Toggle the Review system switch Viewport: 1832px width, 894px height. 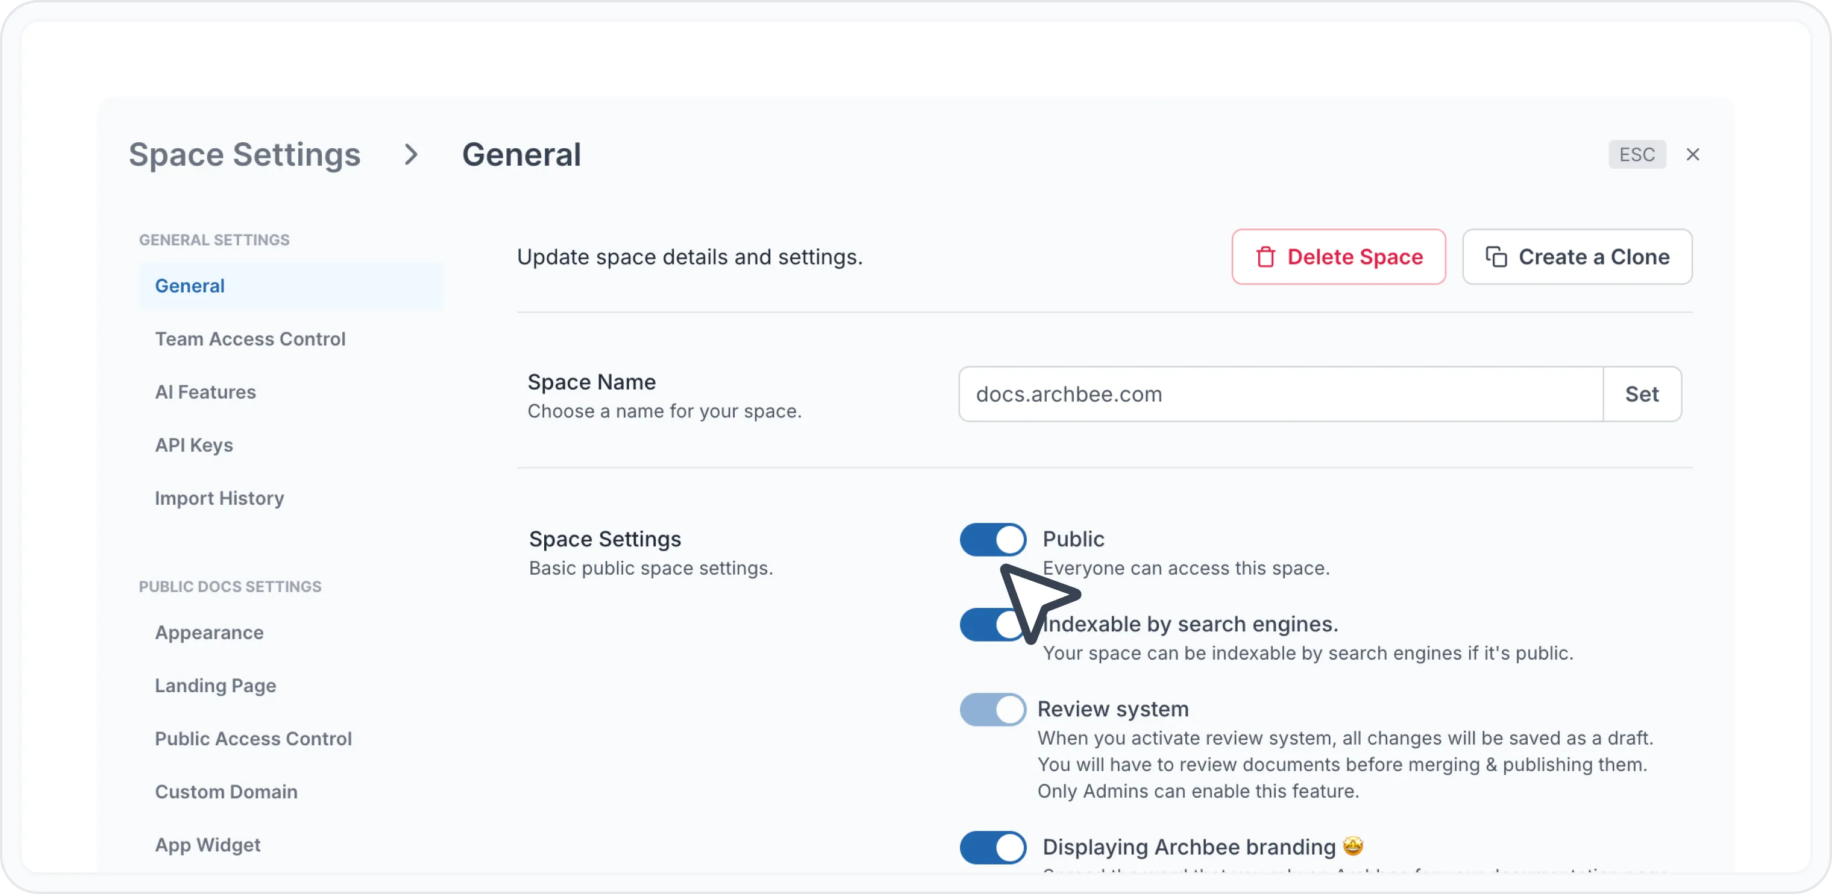(x=993, y=709)
